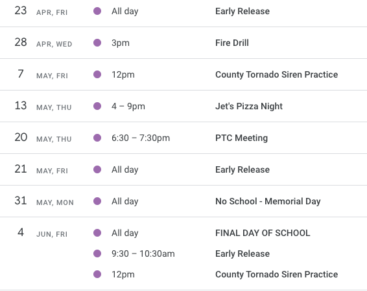Open No School - Memorial Day event
367x291 pixels.
pyautogui.click(x=268, y=201)
